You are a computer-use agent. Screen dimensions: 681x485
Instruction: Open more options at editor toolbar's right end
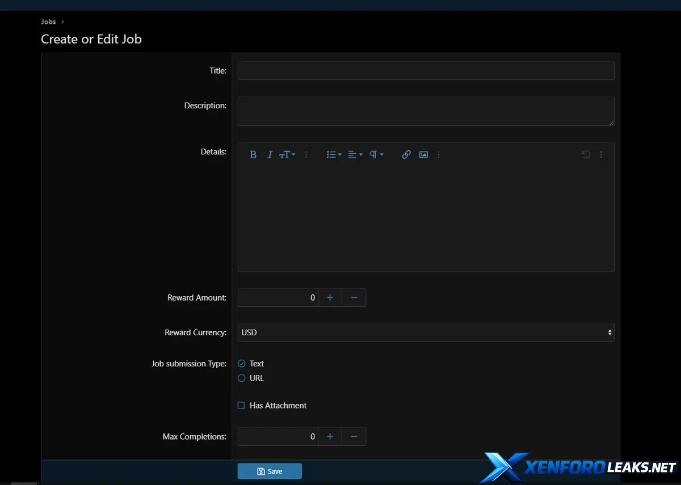[x=601, y=155]
